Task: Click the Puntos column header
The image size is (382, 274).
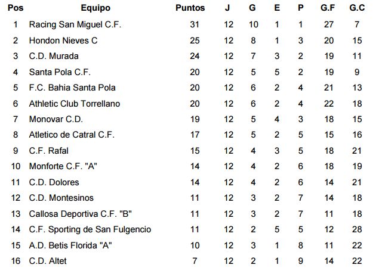Action: pos(190,8)
